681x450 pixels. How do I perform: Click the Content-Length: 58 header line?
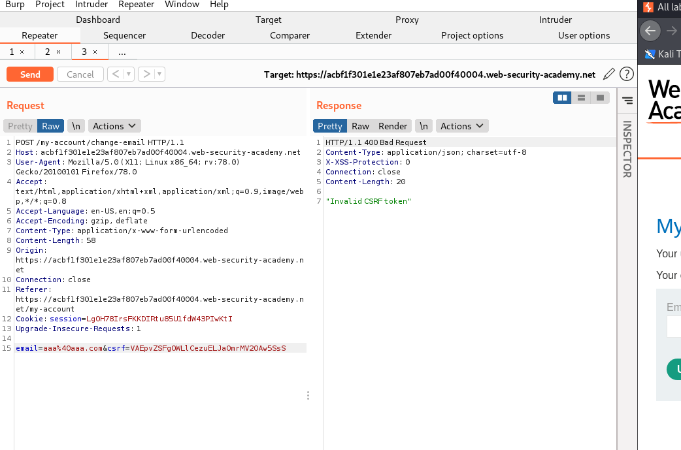point(56,240)
